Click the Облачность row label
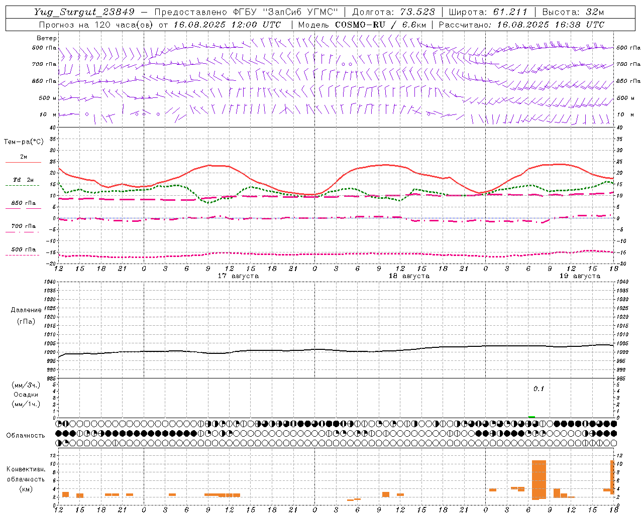The image size is (643, 514). [26, 436]
